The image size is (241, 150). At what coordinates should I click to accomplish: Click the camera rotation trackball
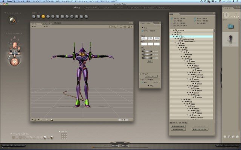pos(15,61)
